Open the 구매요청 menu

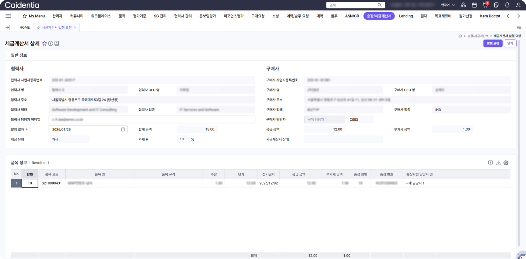[x=258, y=16]
